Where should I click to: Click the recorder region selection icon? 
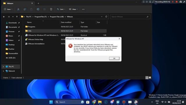153,2
